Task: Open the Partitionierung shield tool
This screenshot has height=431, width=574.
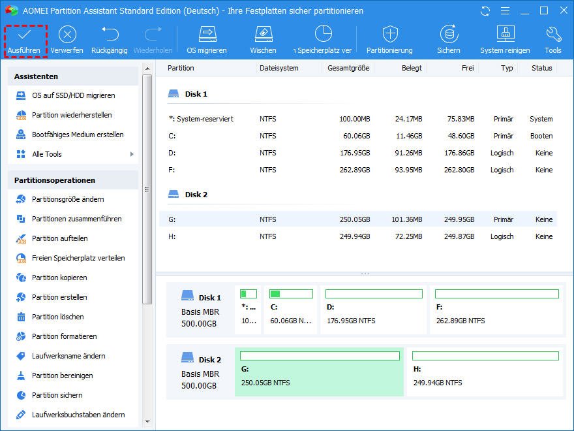Action: point(389,40)
